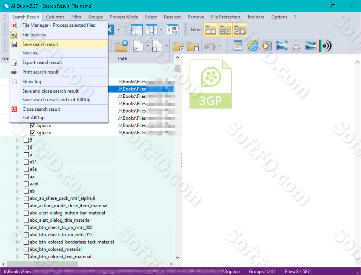Open the dropdown arrow next to undo

[x=219, y=46]
